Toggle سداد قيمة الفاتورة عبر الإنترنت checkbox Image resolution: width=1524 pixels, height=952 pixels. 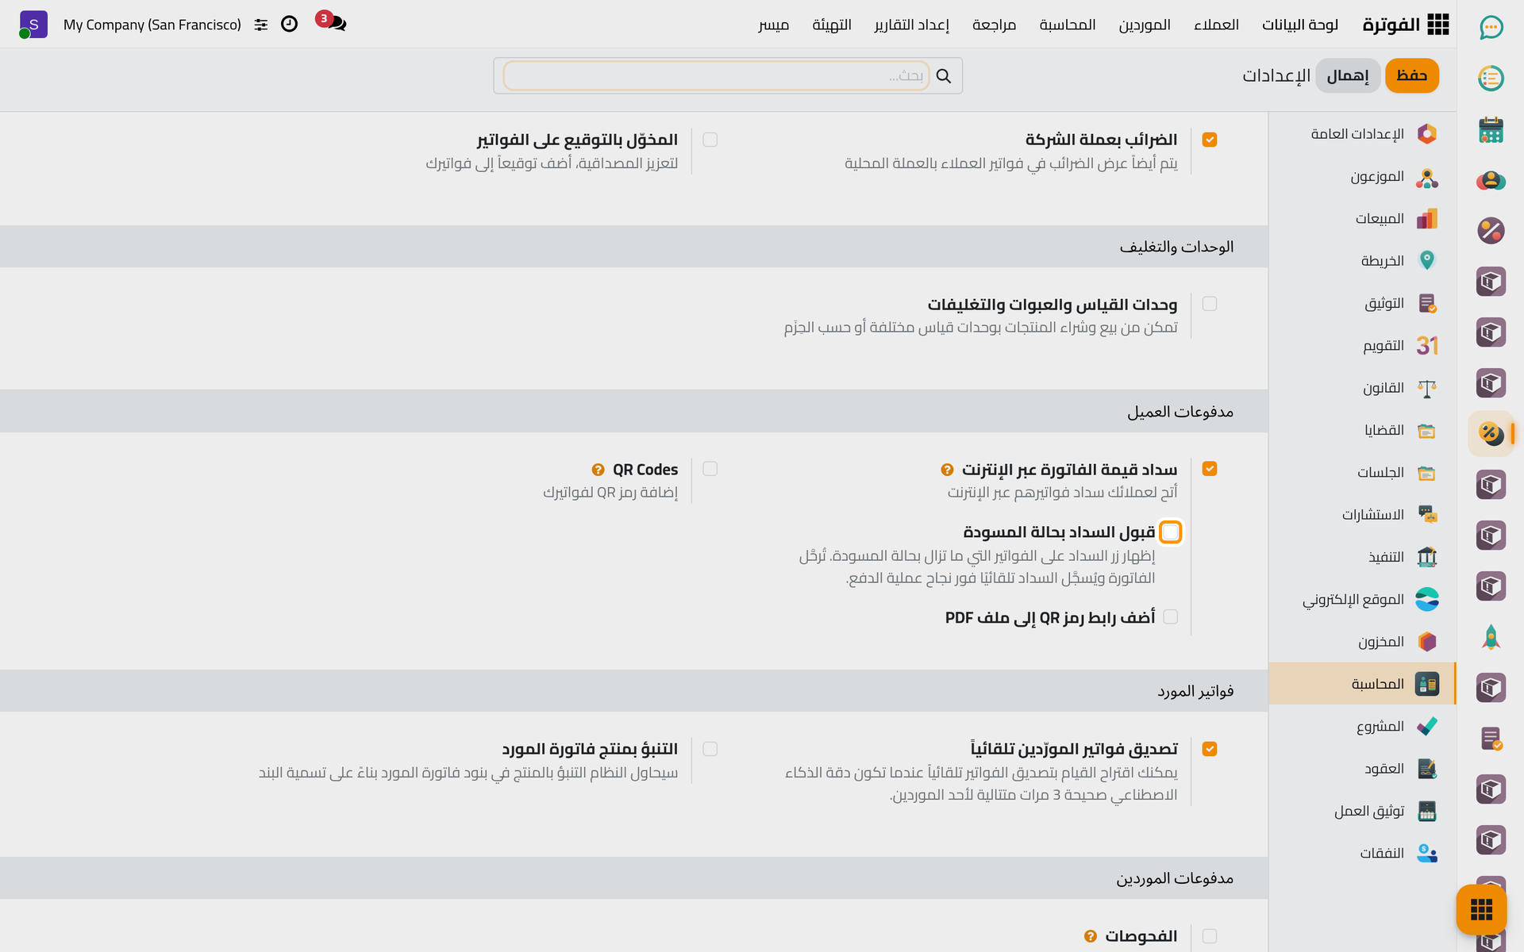click(1210, 469)
